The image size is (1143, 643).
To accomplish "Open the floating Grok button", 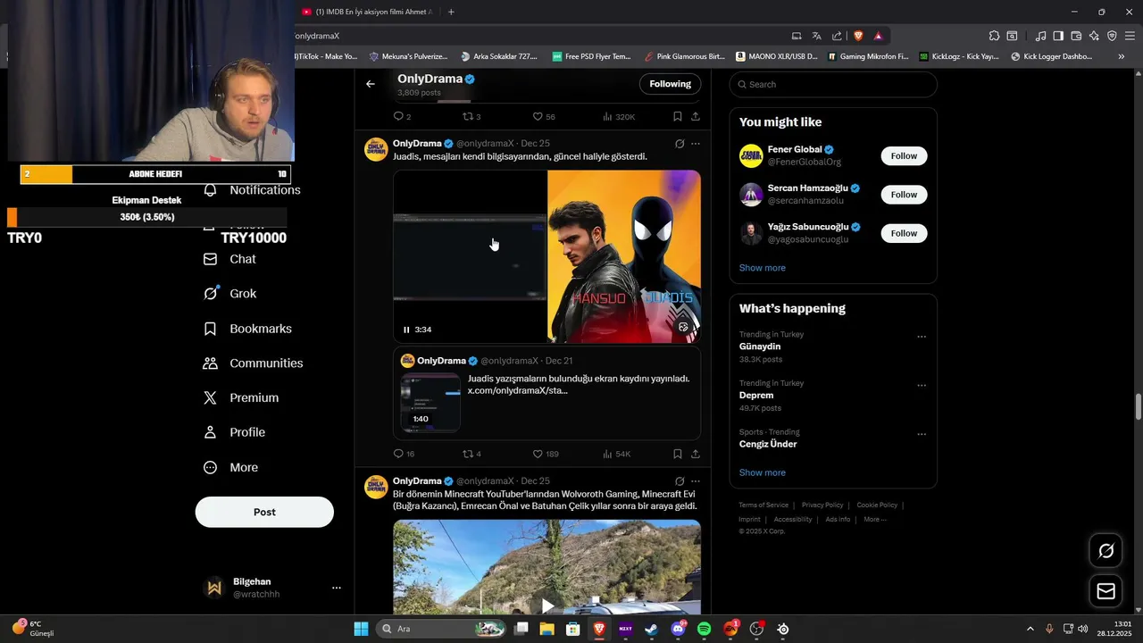I will 1105,551.
